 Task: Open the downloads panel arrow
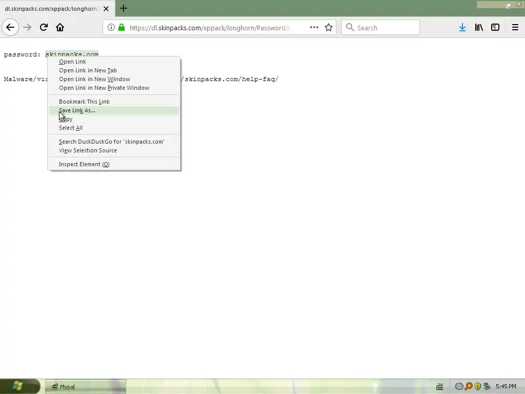pos(462,28)
